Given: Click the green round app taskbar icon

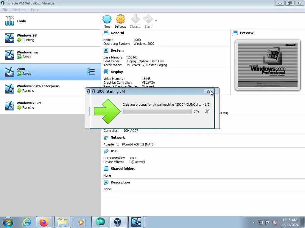Looking at the screenshot, I should point(100,222).
